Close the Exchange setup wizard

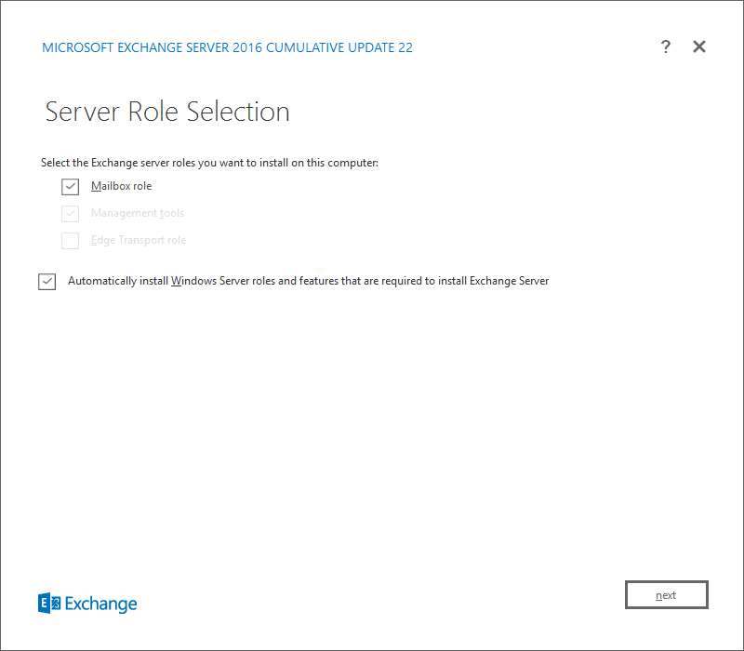699,46
